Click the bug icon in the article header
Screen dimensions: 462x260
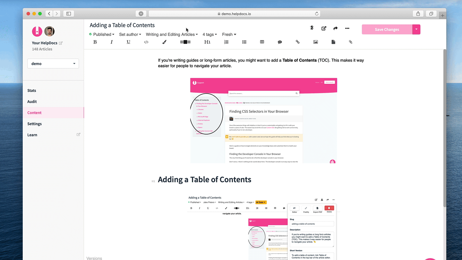click(312, 28)
